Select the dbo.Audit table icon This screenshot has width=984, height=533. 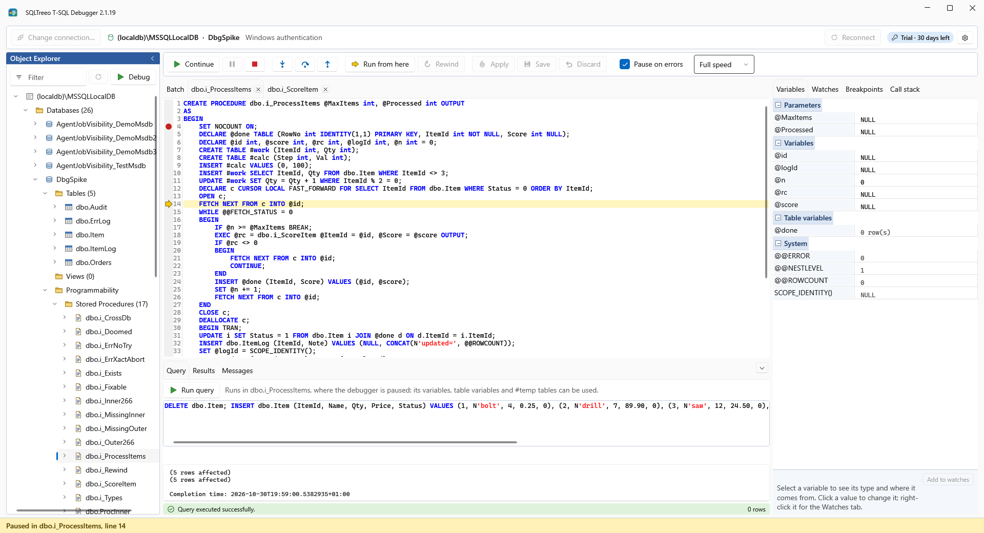69,207
